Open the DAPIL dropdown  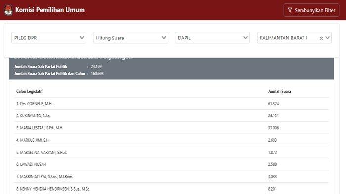click(x=212, y=38)
